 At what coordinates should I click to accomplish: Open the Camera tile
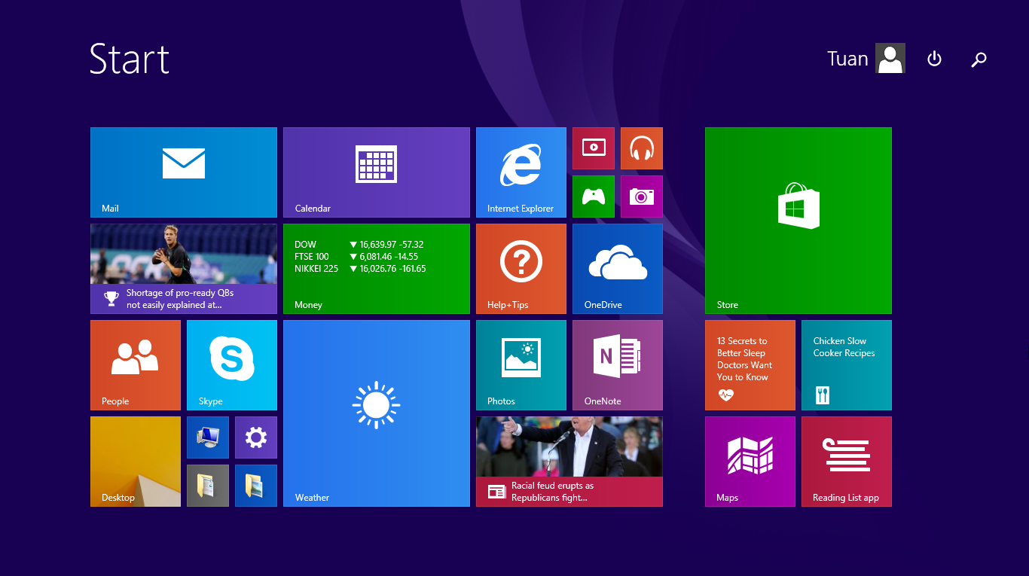642,197
